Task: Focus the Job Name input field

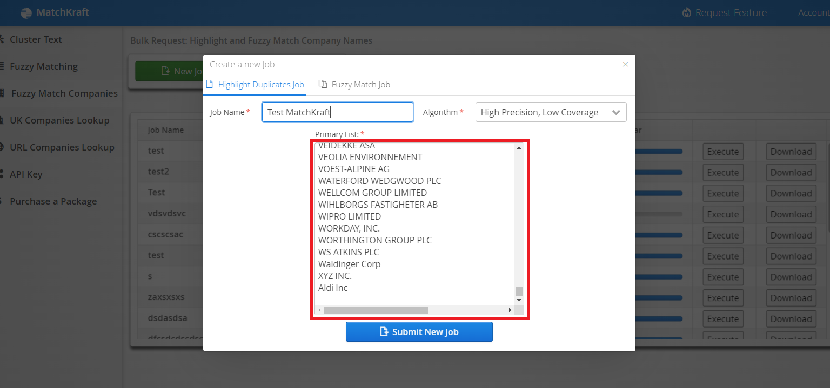Action: coord(338,112)
